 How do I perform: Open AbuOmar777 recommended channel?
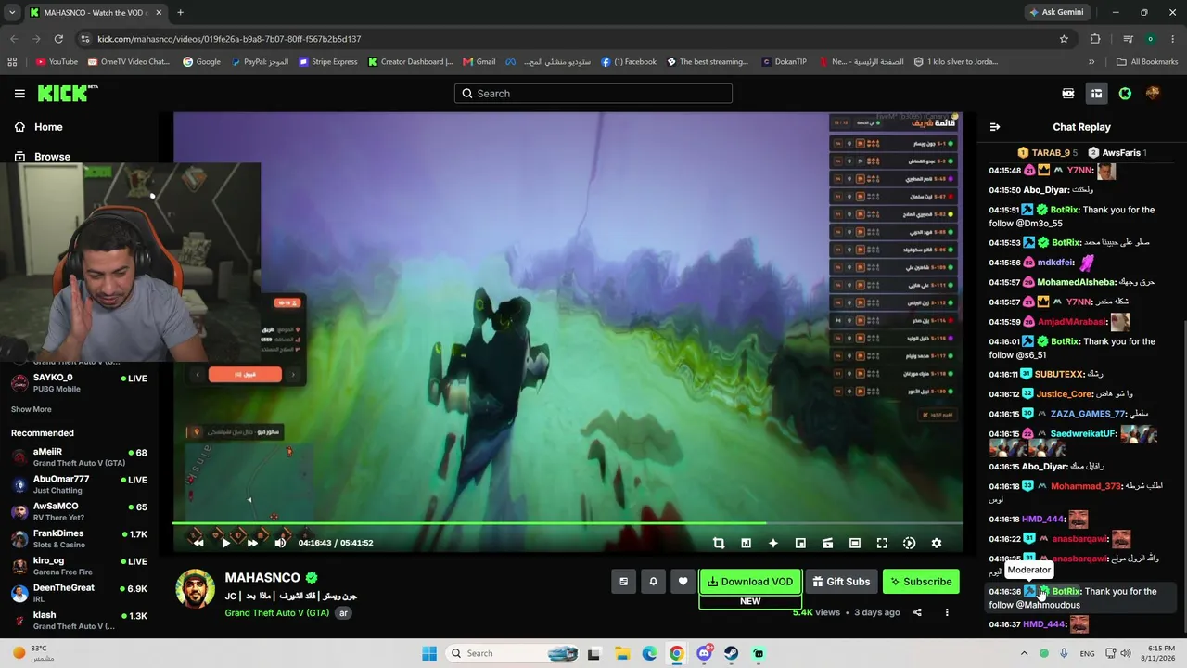(79, 484)
